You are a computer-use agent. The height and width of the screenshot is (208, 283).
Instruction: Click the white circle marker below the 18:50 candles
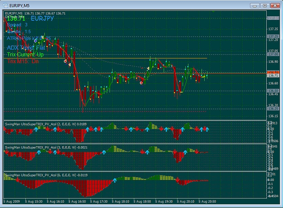pyautogui.click(x=141, y=83)
